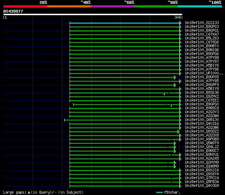The height and width of the screenshot is (195, 225).
Task: Open the UniRef100_B9GPG1 entry
Action: (x=202, y=31)
